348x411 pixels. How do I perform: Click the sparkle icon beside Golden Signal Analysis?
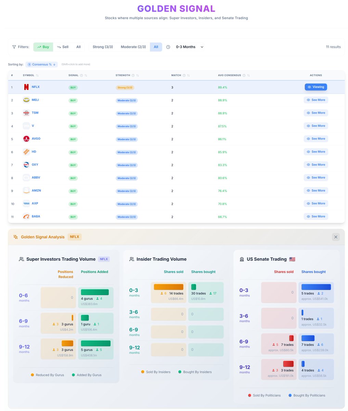pyautogui.click(x=15, y=237)
